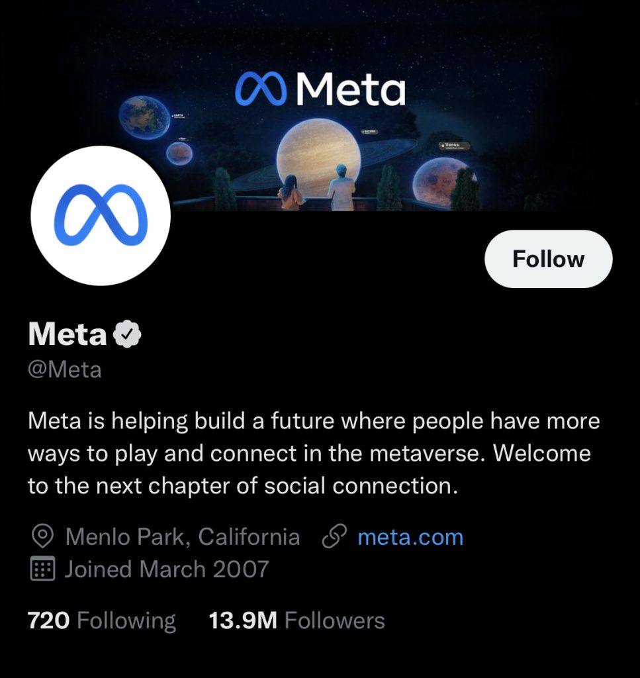The height and width of the screenshot is (678, 640).
Task: View the 720 Following list
Action: coord(101,621)
